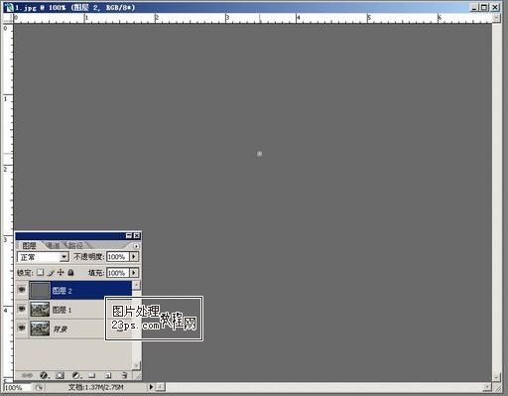Viewport: 508px width, 396px height.
Task: Open the 正常 blend mode dropdown
Action: point(64,257)
